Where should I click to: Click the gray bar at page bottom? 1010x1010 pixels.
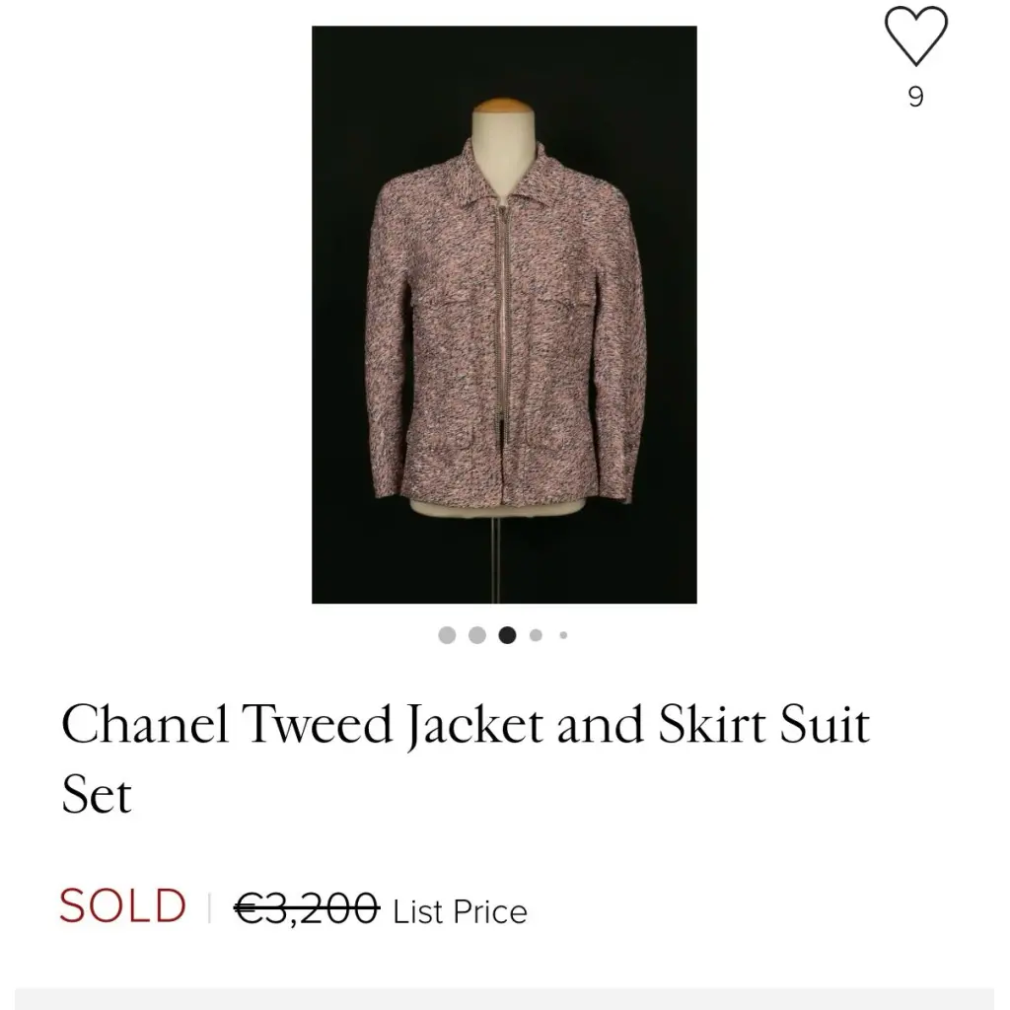tap(504, 998)
